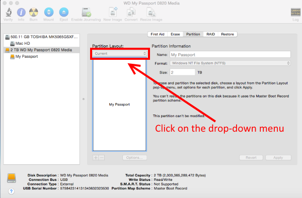Image resolution: width=302 pixels, height=198 pixels.
Task: Open the RAID tab
Action: 210,34
